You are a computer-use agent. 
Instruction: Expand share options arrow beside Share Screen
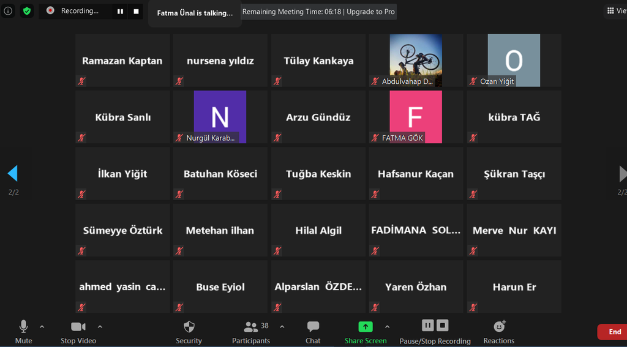387,326
